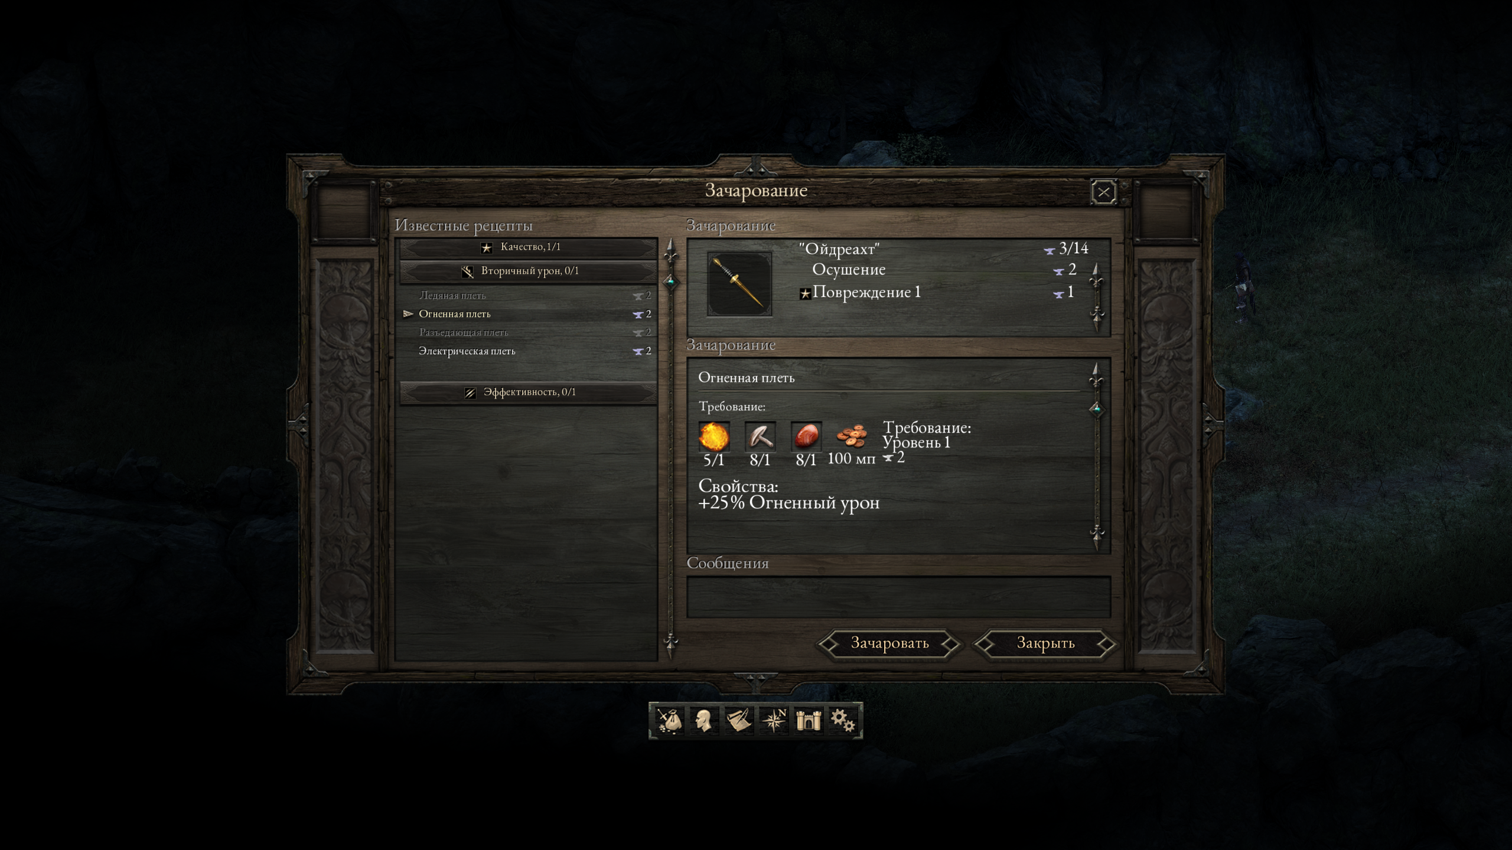1512x850 pixels.
Task: Close the Зачарование window with X
Action: tap(1104, 192)
